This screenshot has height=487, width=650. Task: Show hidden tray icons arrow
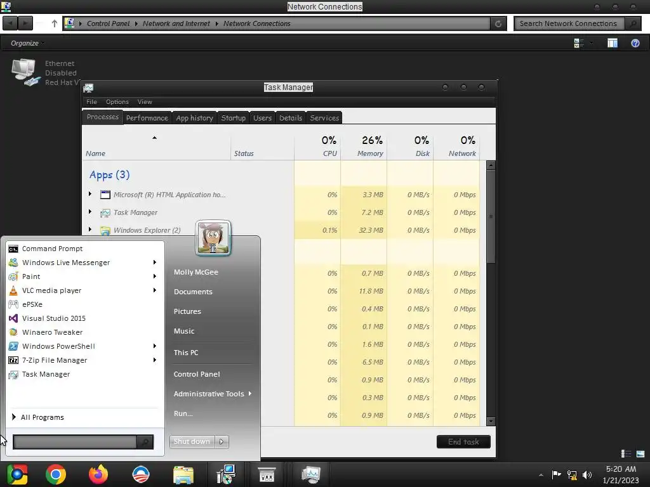tap(541, 475)
